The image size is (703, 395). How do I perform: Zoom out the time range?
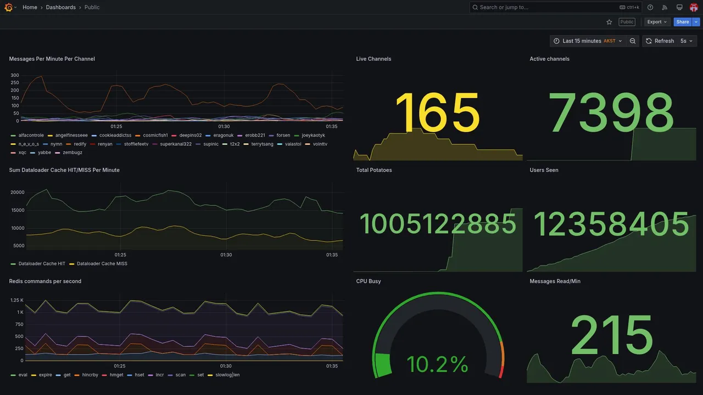pos(633,41)
